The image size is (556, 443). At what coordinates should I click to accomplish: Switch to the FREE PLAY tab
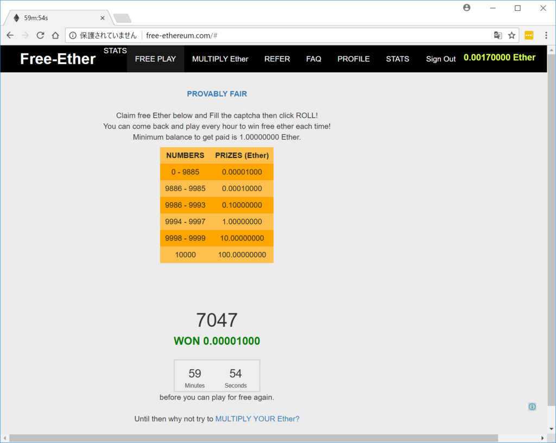click(155, 59)
